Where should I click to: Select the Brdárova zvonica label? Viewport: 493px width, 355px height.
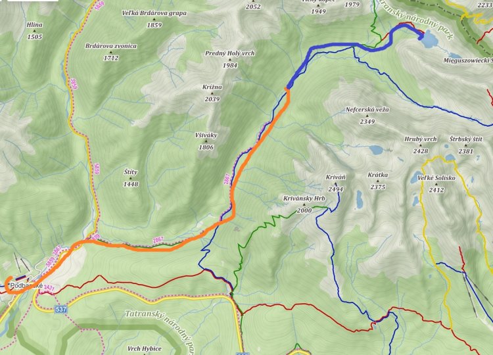click(111, 46)
